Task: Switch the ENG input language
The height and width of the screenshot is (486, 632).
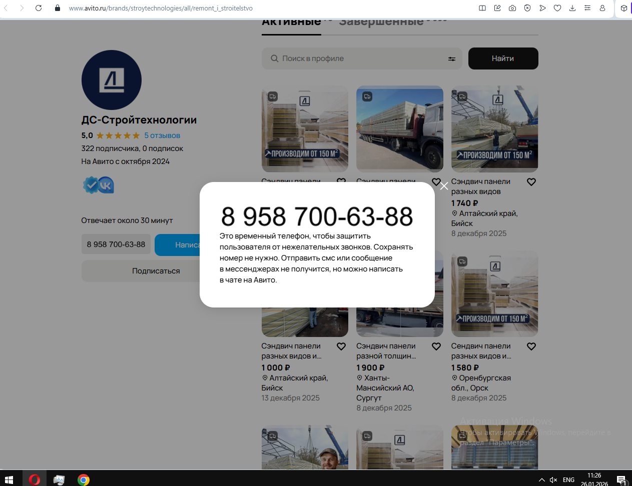Action: [569, 480]
